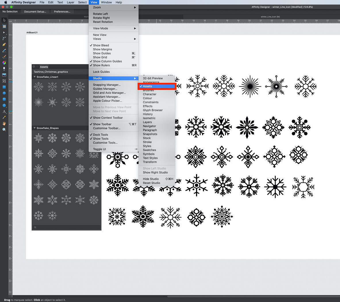Viewport: 340px width, 302px height.
Task: Select the Vector Crop tool
Action: click(x=4, y=81)
